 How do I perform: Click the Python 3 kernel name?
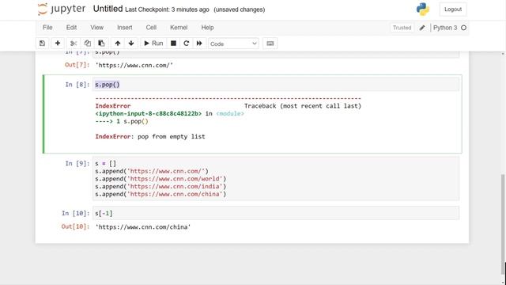coord(445,28)
